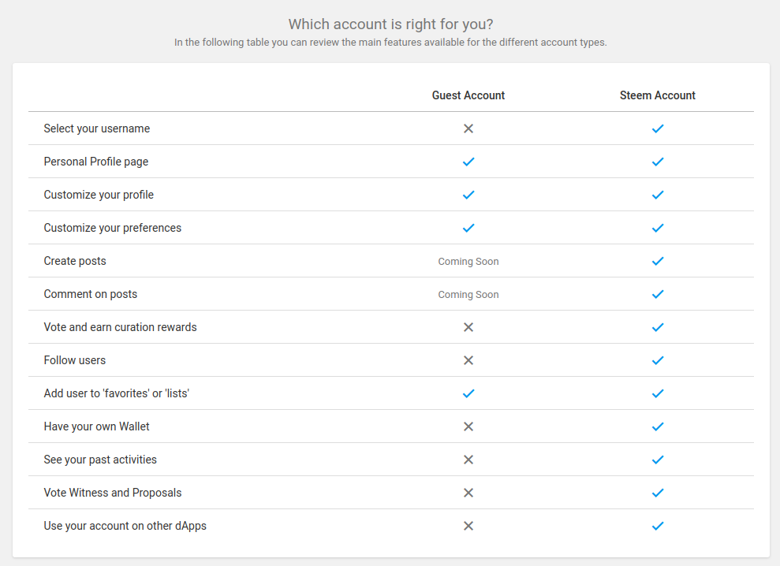The height and width of the screenshot is (566, 780).
Task: Click the checkmark for Customize your profile in Guest column
Action: pyautogui.click(x=468, y=195)
